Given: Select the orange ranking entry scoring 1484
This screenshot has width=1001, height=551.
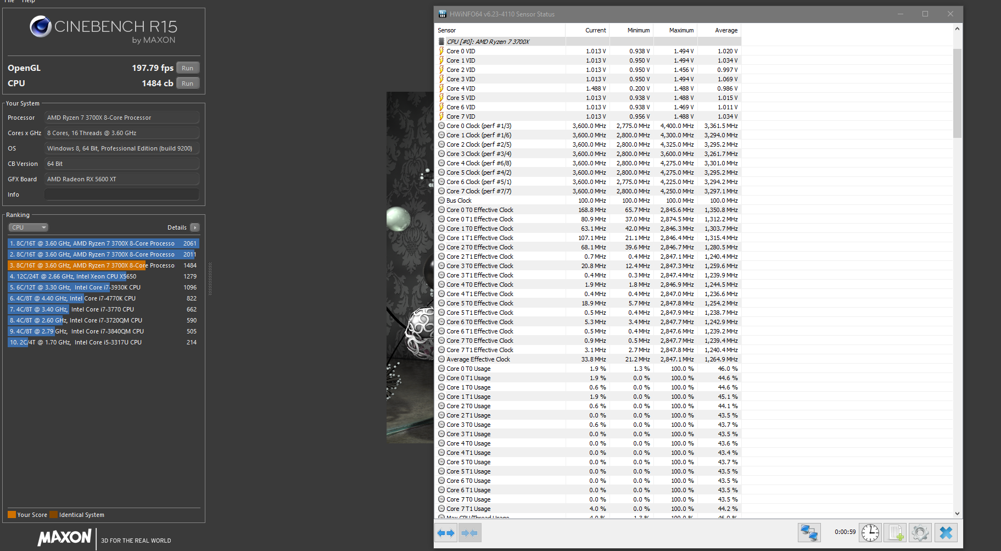Looking at the screenshot, I should click(x=103, y=265).
